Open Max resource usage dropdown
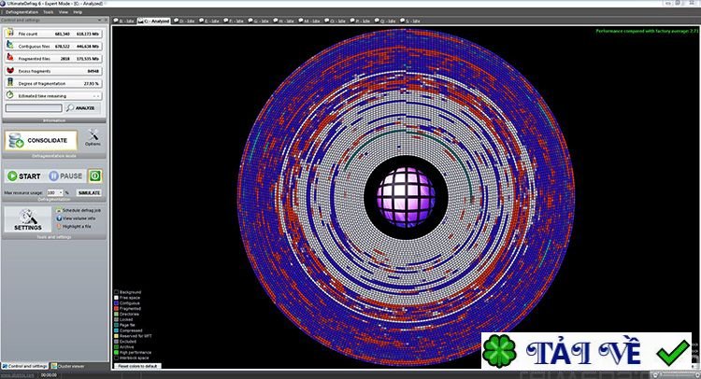 click(x=61, y=193)
